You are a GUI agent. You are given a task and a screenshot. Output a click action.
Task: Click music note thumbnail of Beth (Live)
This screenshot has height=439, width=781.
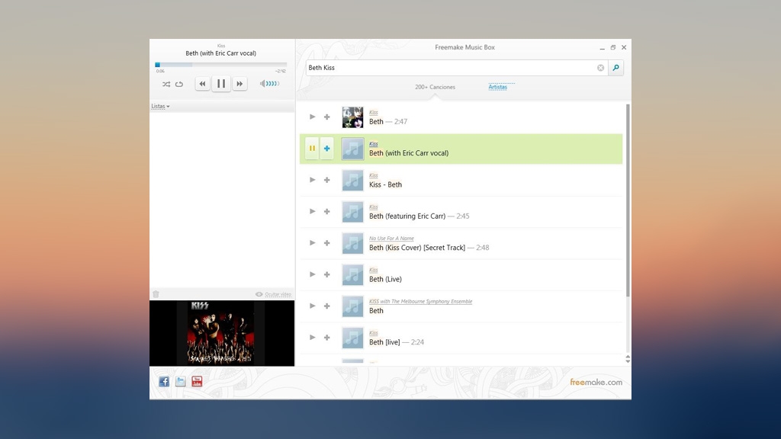(352, 274)
